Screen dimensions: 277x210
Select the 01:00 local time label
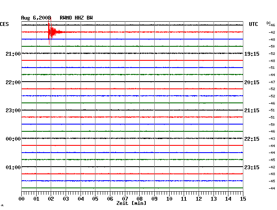(x=13, y=167)
